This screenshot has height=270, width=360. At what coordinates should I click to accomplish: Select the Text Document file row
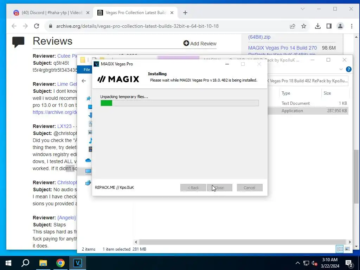click(x=308, y=103)
